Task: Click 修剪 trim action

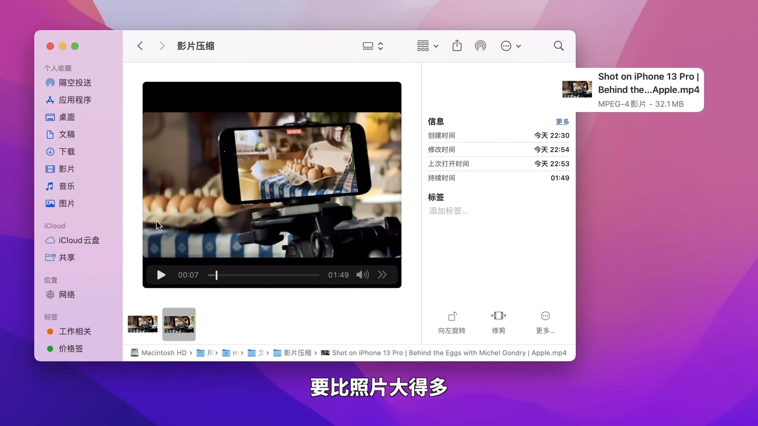Action: tap(499, 322)
